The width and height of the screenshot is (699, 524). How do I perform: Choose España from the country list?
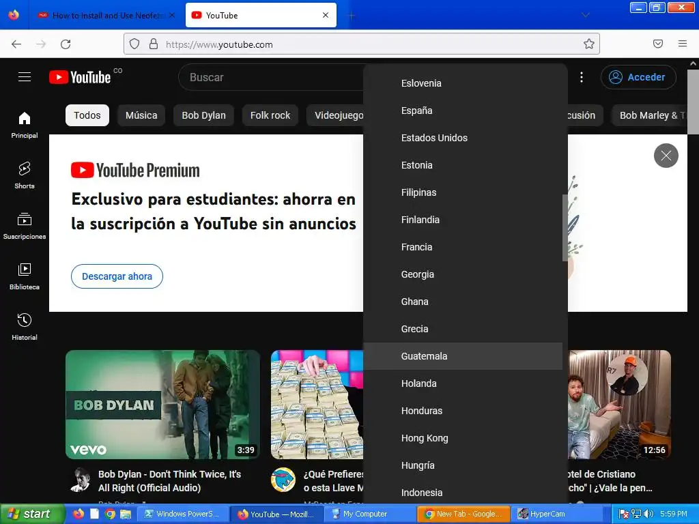tap(463, 111)
